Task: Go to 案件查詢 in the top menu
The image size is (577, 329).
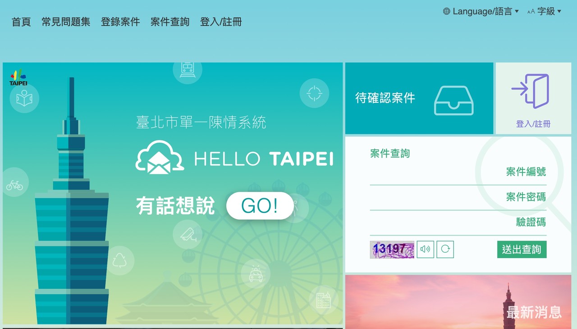Action: coord(170,22)
